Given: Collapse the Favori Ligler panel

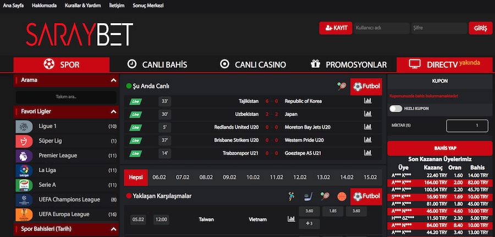Looking at the screenshot, I should (114, 112).
